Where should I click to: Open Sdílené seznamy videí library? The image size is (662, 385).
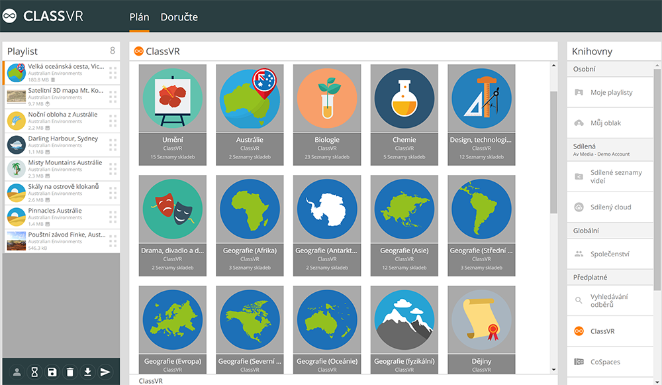pyautogui.click(x=610, y=177)
